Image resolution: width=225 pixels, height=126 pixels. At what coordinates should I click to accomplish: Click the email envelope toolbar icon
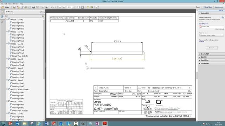click(38, 7)
